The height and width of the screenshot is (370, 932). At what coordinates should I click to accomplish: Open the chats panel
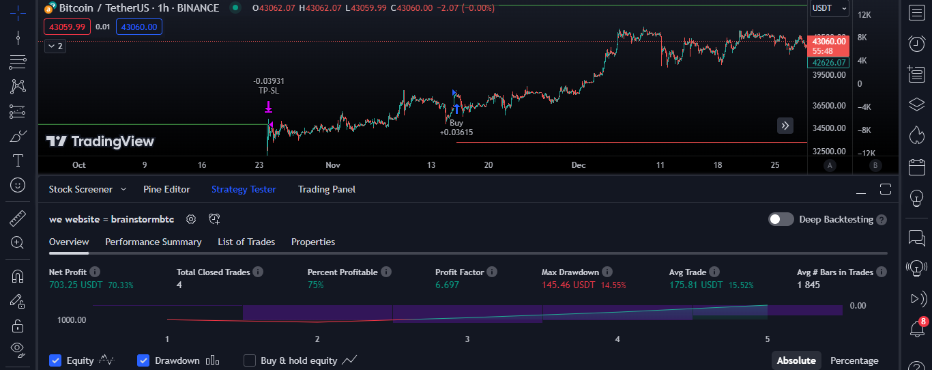pyautogui.click(x=916, y=238)
